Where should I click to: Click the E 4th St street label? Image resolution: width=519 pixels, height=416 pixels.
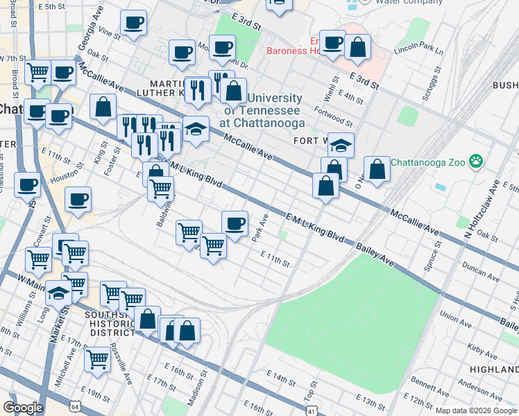(351, 97)
